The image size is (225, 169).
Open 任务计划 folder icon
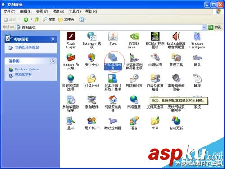click(x=92, y=79)
